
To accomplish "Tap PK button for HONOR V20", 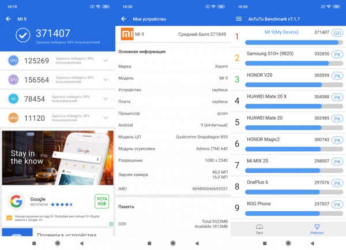I will pyautogui.click(x=337, y=76).
